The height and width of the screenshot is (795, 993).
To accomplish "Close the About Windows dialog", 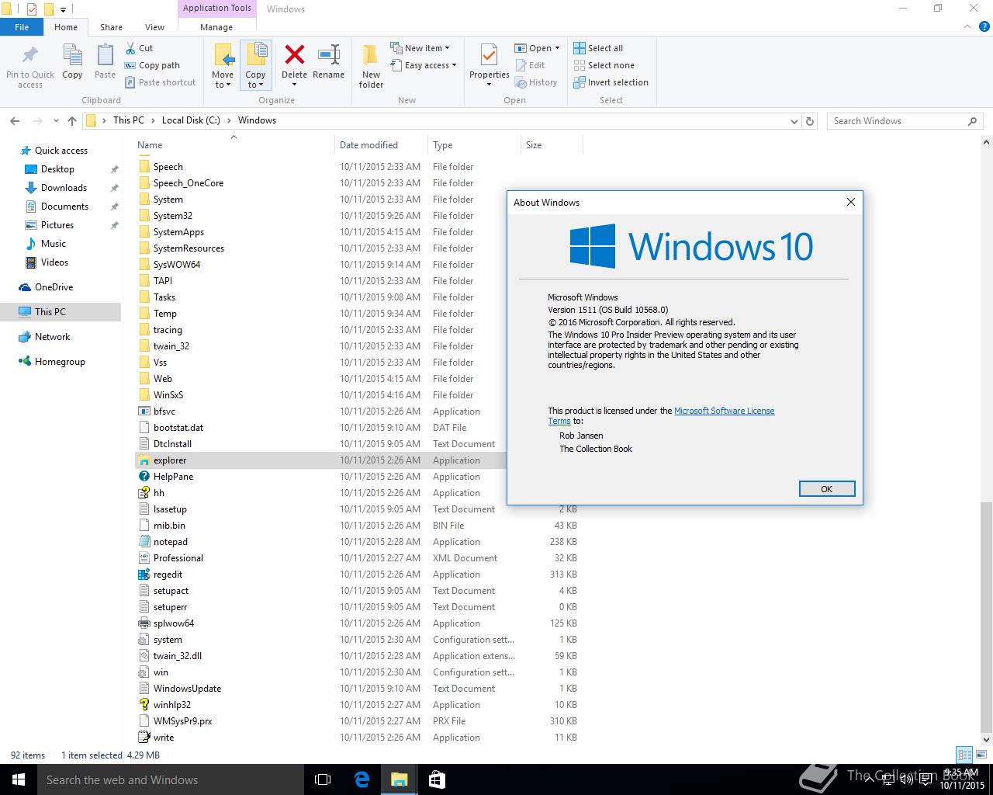I will (851, 202).
